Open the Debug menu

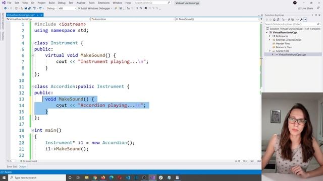[62, 3]
